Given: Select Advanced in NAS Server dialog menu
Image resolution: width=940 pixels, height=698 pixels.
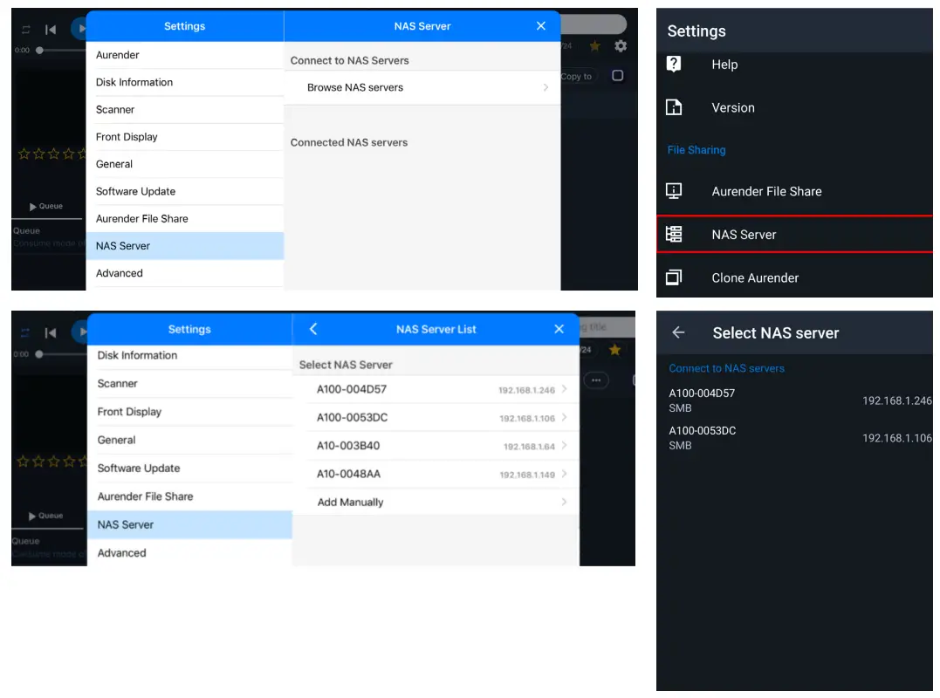Looking at the screenshot, I should point(185,273).
